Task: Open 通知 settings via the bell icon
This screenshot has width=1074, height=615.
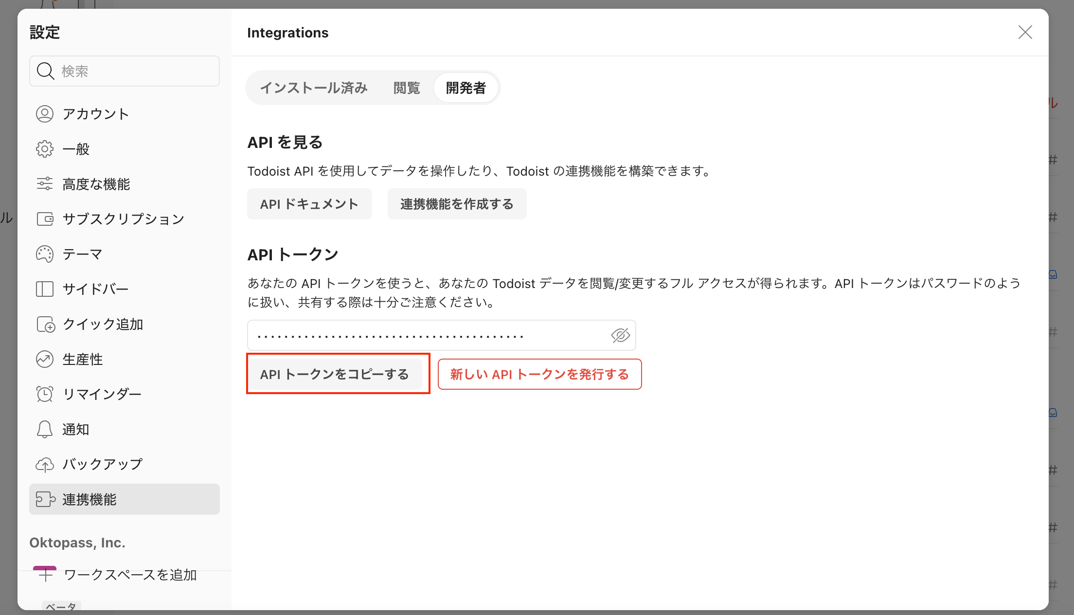Action: 45,429
